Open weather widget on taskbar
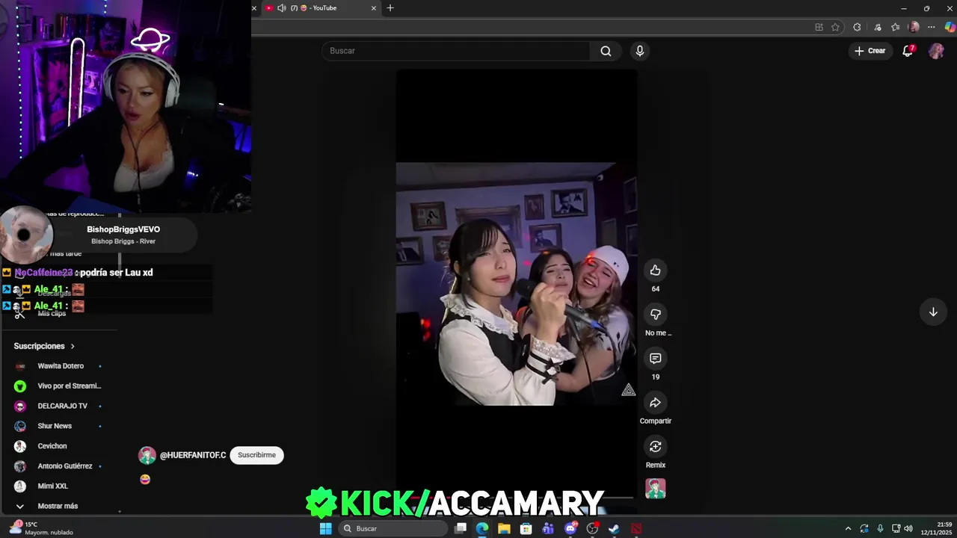The width and height of the screenshot is (957, 538). 43,528
